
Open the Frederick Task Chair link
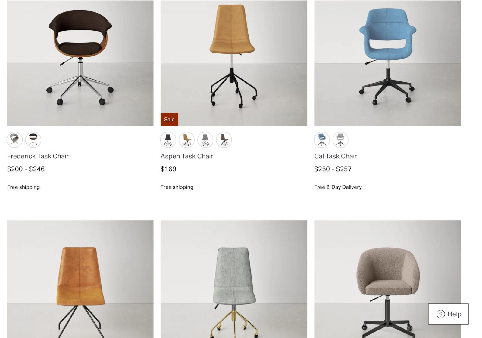(x=38, y=156)
